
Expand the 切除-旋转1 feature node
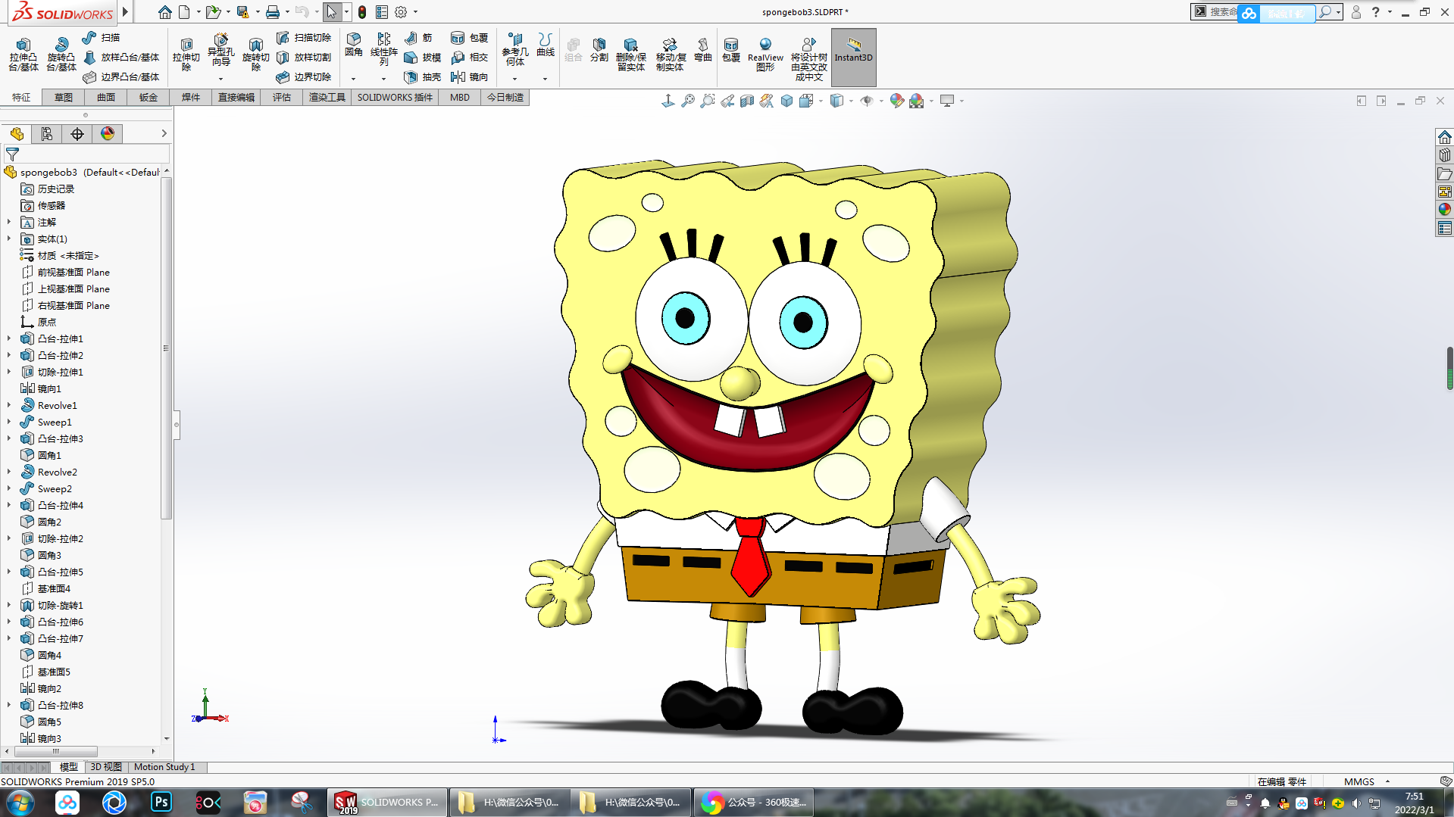click(x=9, y=605)
